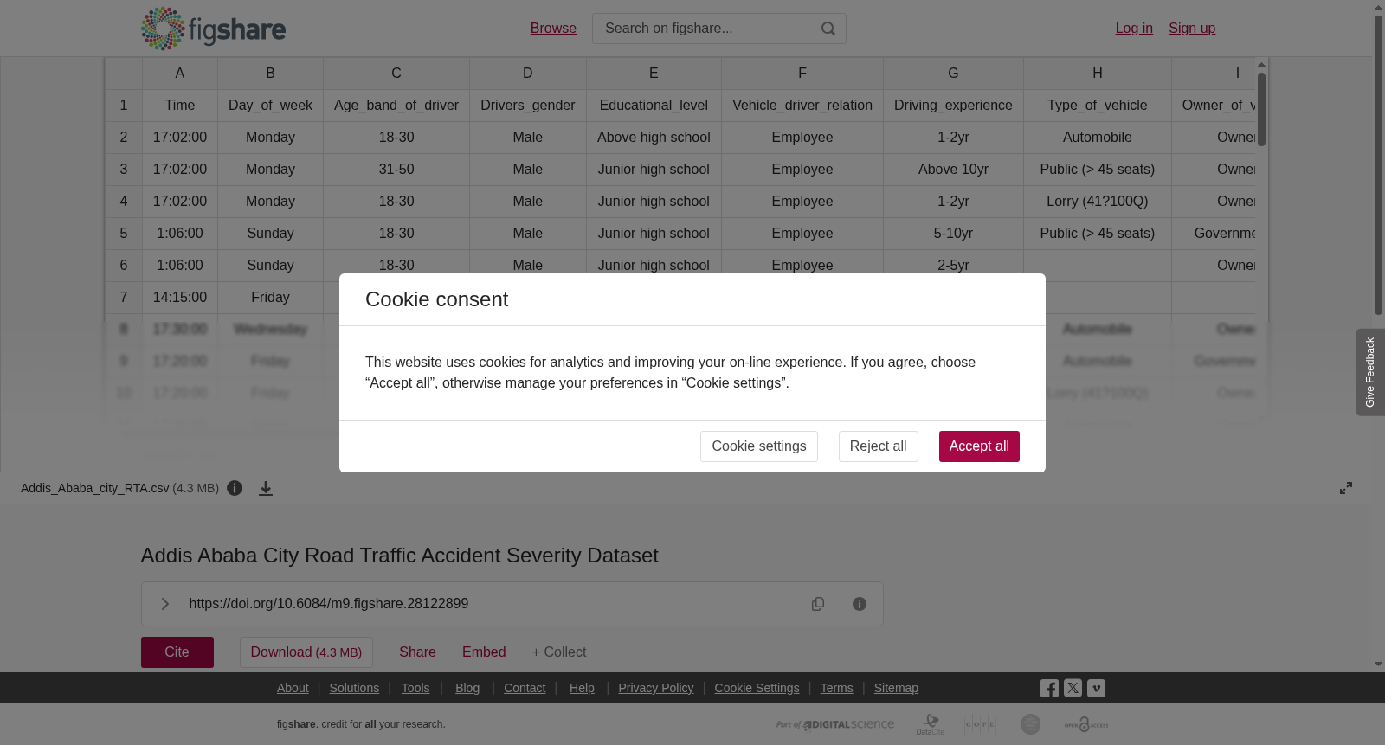
Task: Open the Help footer link
Action: click(x=582, y=688)
